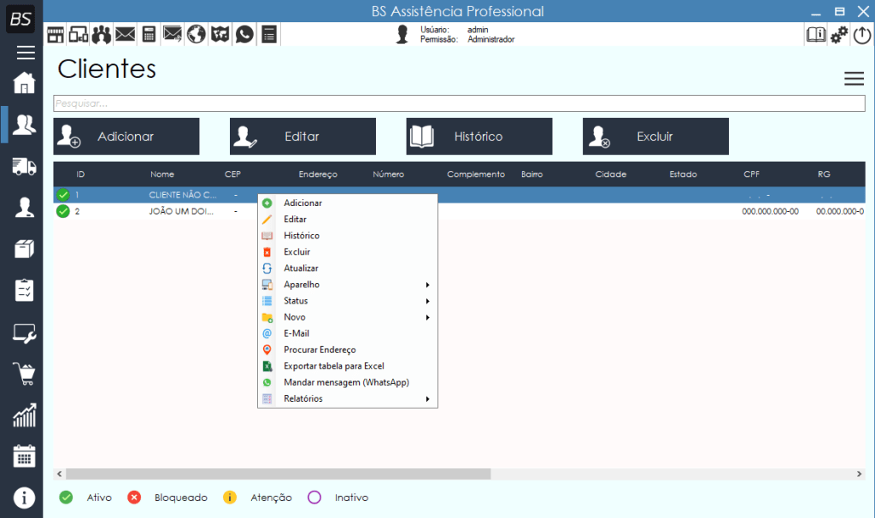Image resolution: width=875 pixels, height=518 pixels.
Task: Open the growth chart reports in sidebar
Action: pyautogui.click(x=24, y=415)
